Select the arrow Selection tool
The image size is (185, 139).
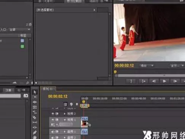coord(35,92)
